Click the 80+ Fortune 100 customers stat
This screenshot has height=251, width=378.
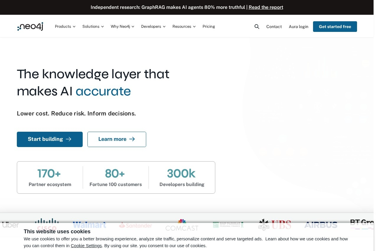click(x=116, y=177)
